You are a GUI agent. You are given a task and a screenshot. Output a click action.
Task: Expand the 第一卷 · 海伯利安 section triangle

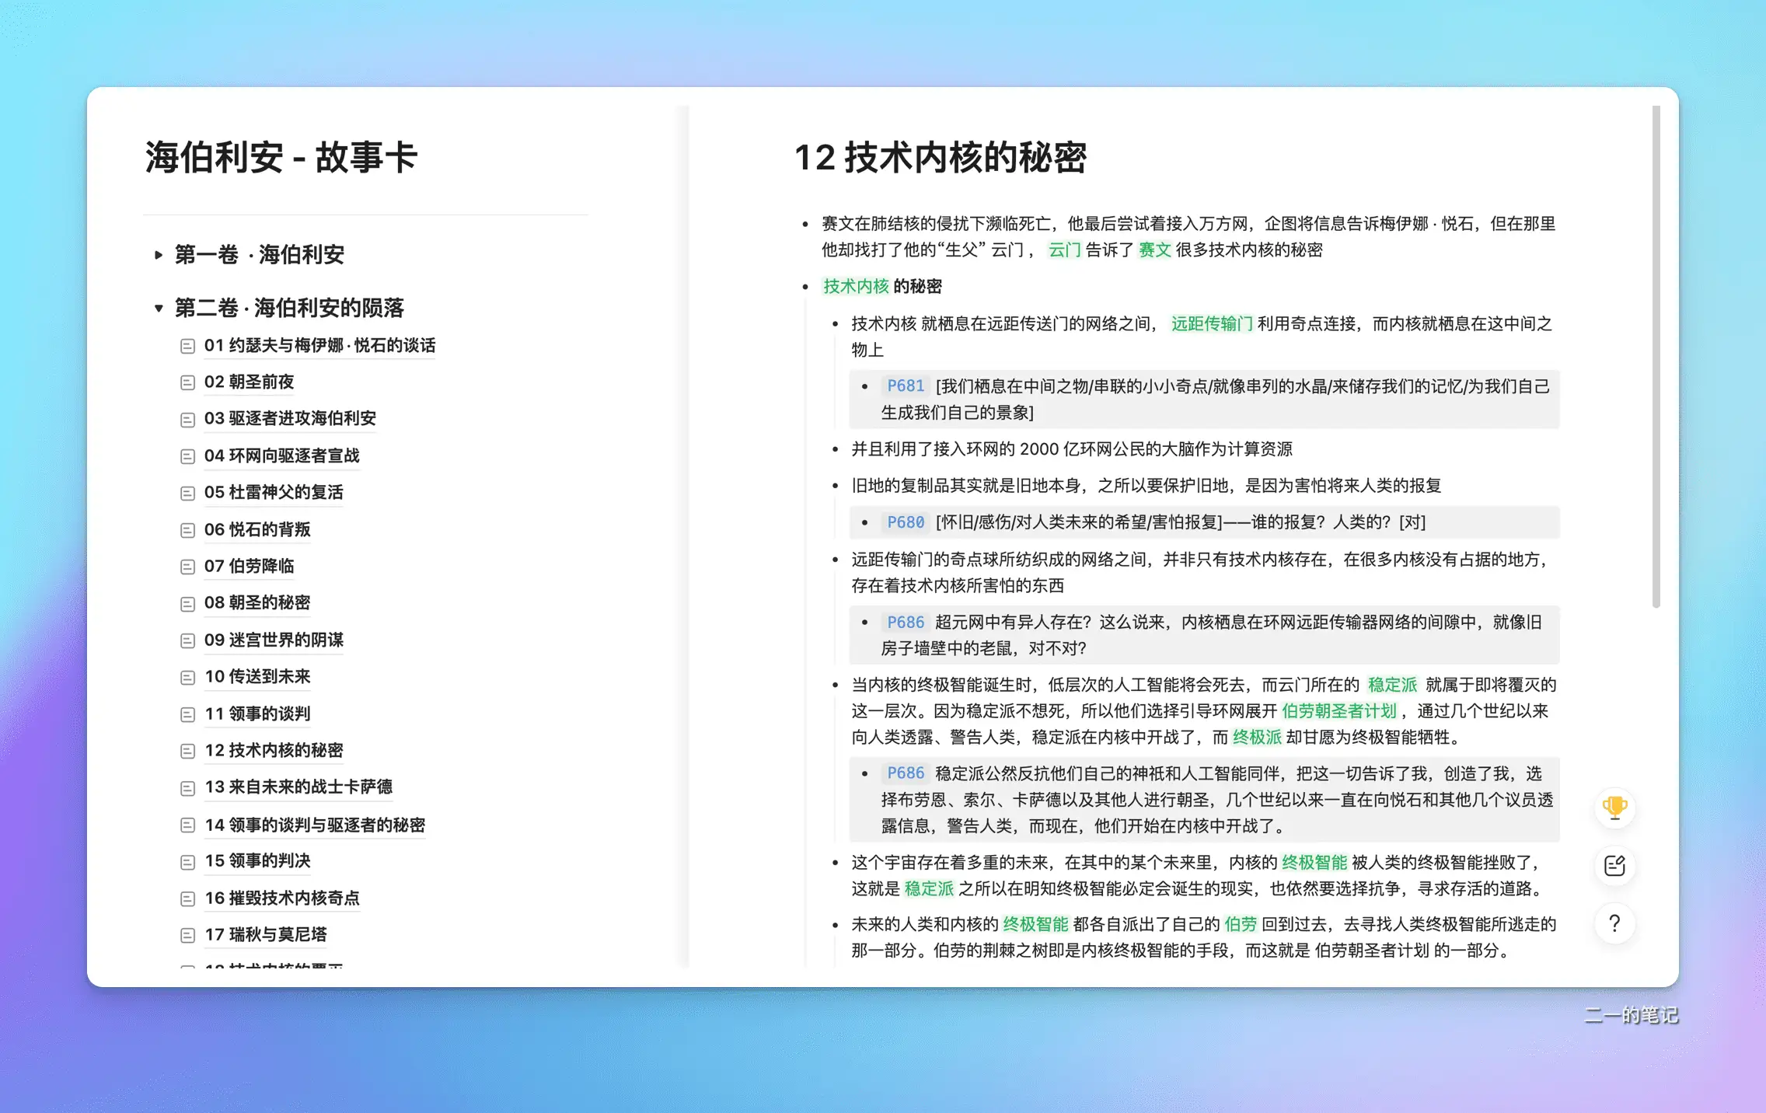click(159, 254)
